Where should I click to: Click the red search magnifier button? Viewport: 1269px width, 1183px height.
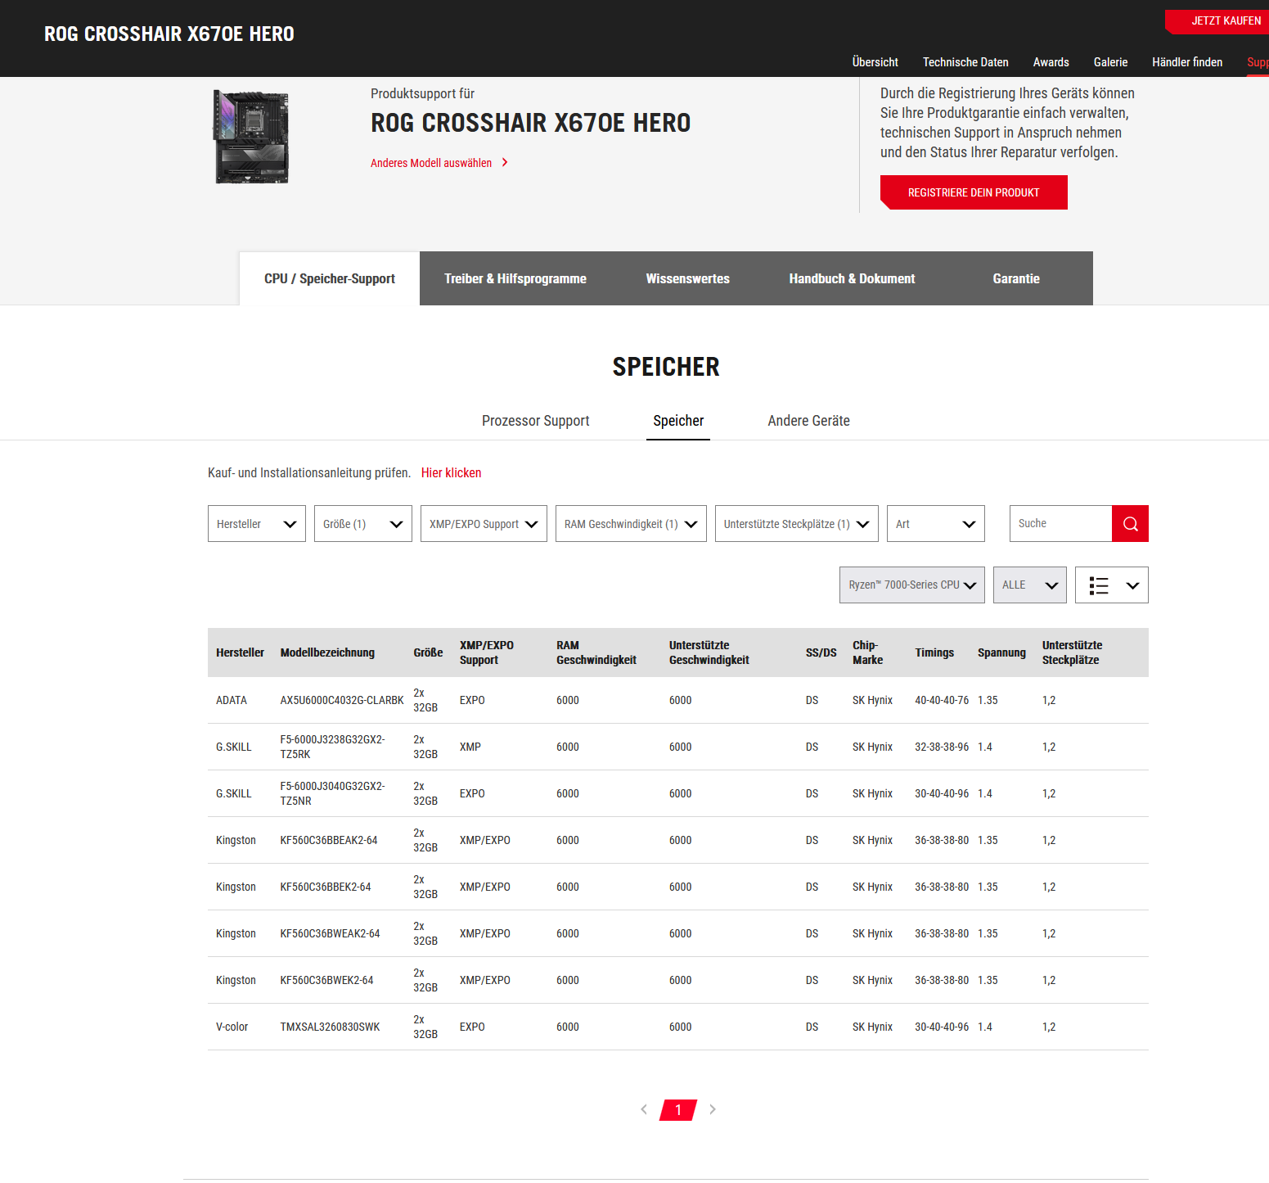click(1130, 524)
